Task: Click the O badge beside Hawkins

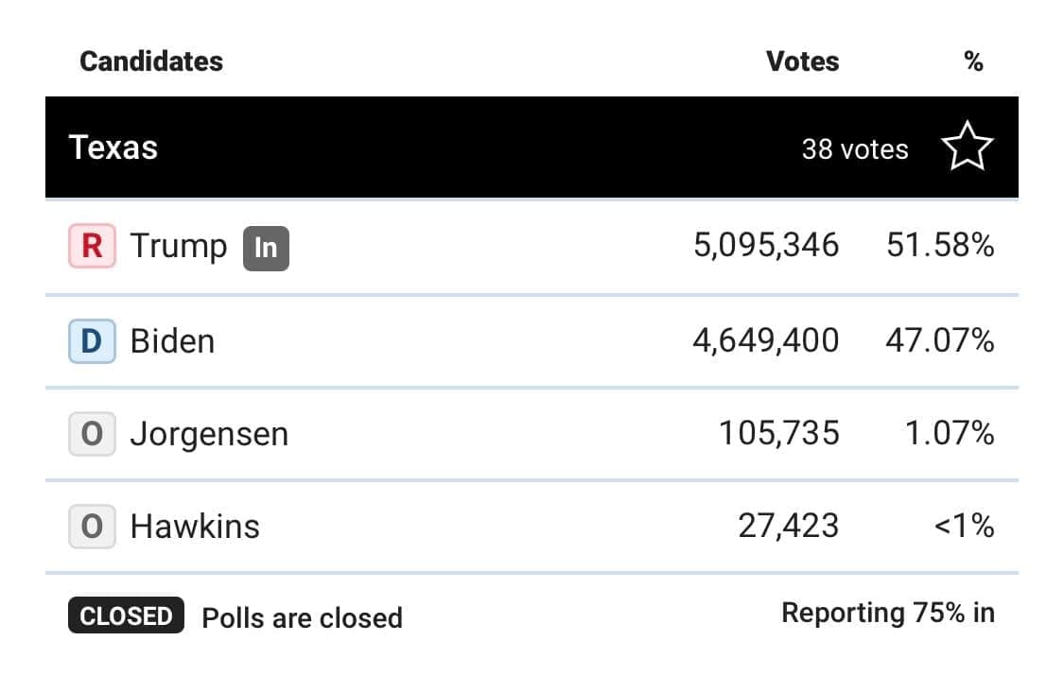Action: (x=93, y=527)
